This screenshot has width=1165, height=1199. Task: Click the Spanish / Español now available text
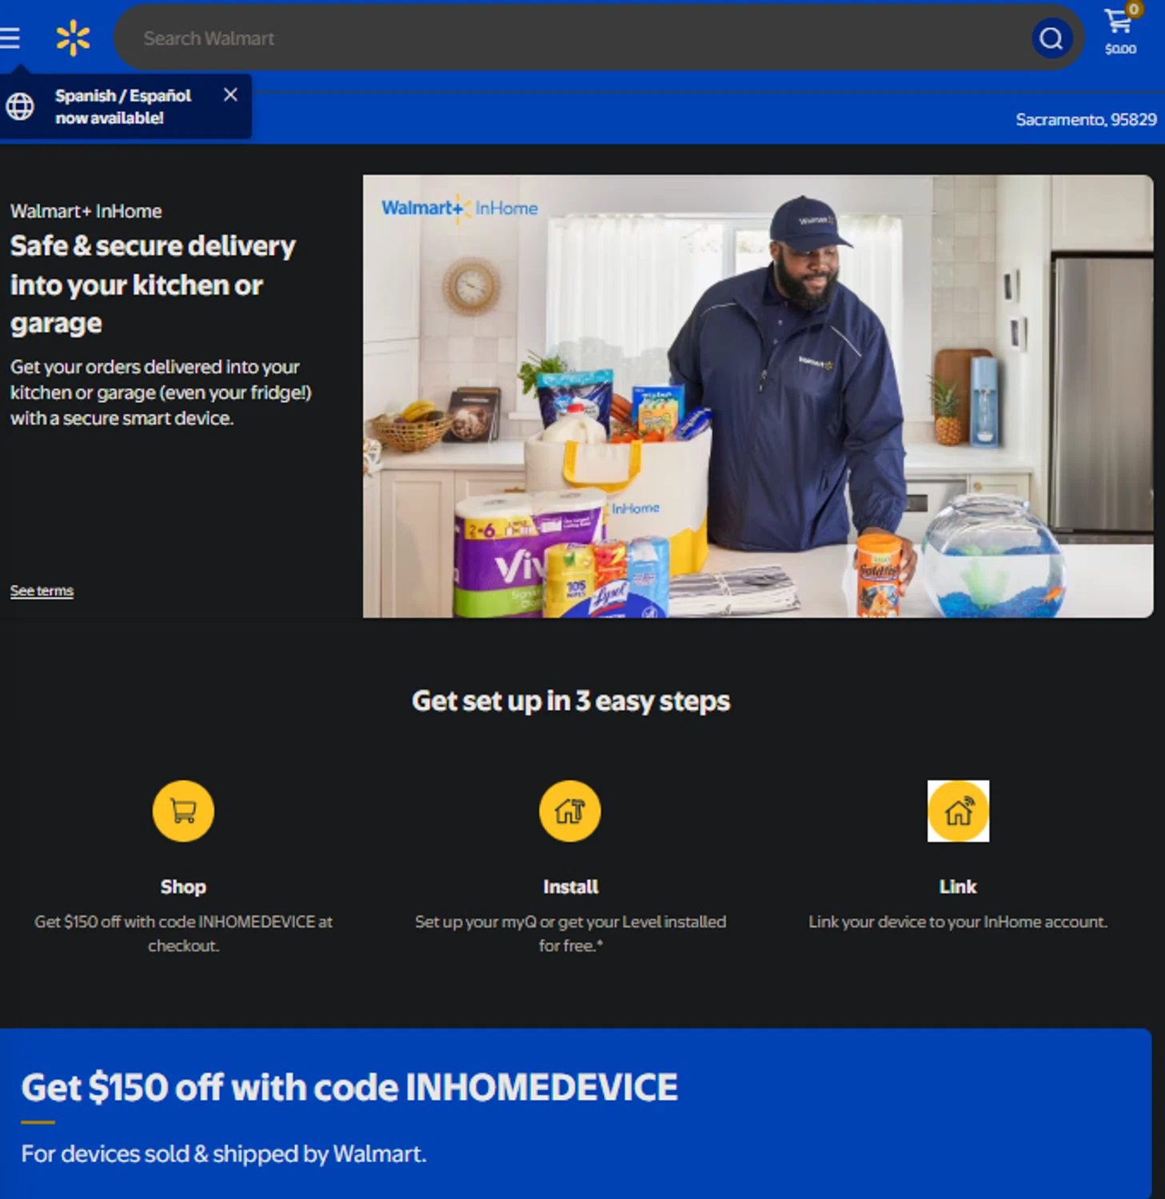click(x=123, y=106)
